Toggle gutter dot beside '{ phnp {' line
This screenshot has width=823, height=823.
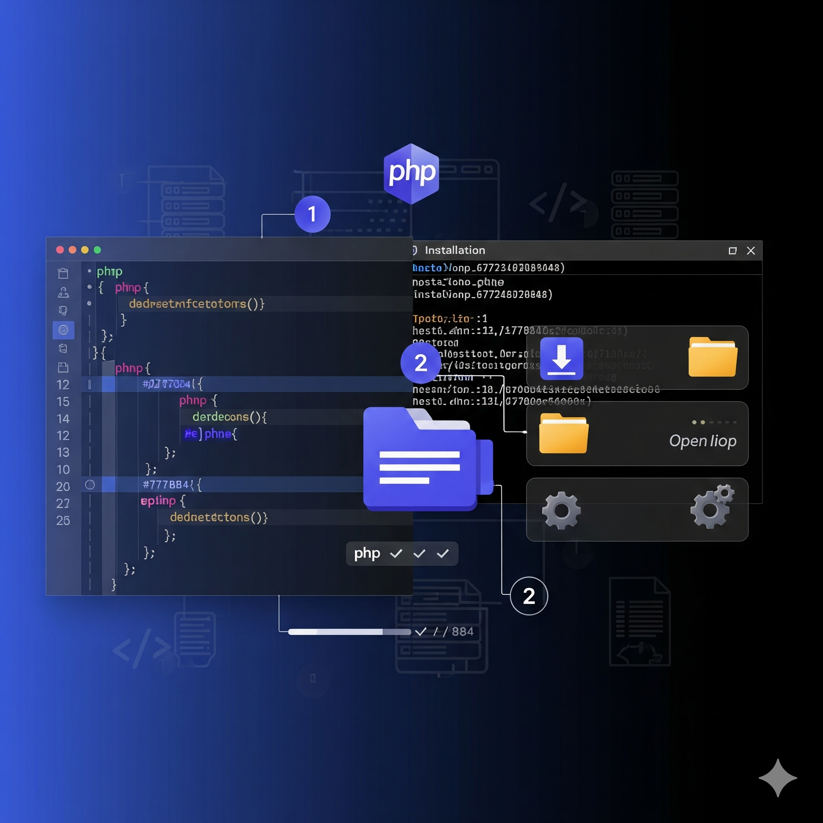coord(90,287)
